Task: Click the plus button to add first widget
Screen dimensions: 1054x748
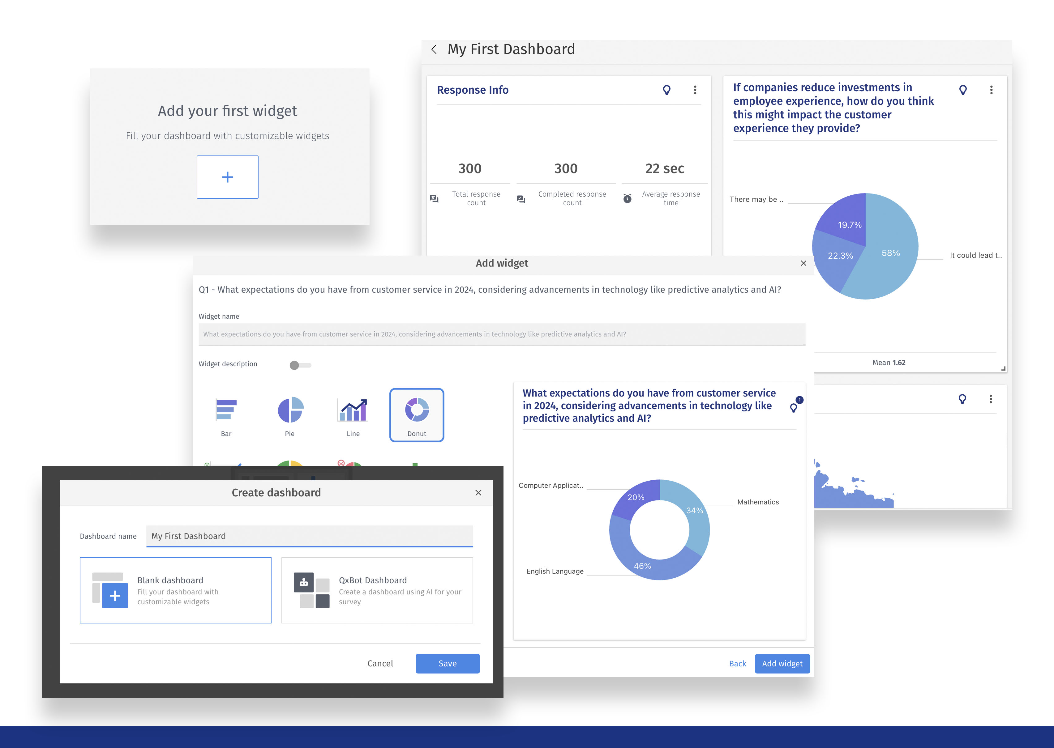Action: (227, 177)
